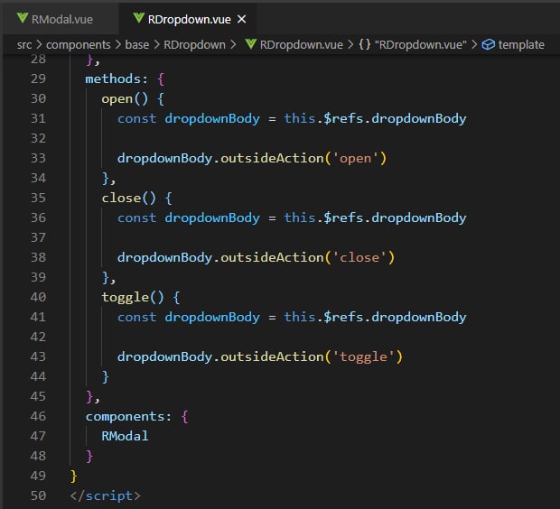Click the RModal component reference
Image resolution: width=560 pixels, height=509 pixels.
125,436
